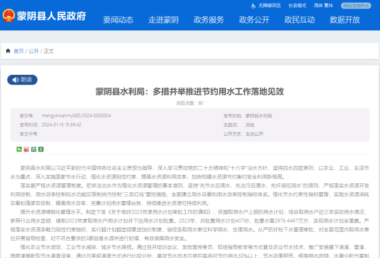This screenshot has height=258, width=380.
Task: Click paragraph starting 落实最严格水资源管理制度
Action: 190,194
